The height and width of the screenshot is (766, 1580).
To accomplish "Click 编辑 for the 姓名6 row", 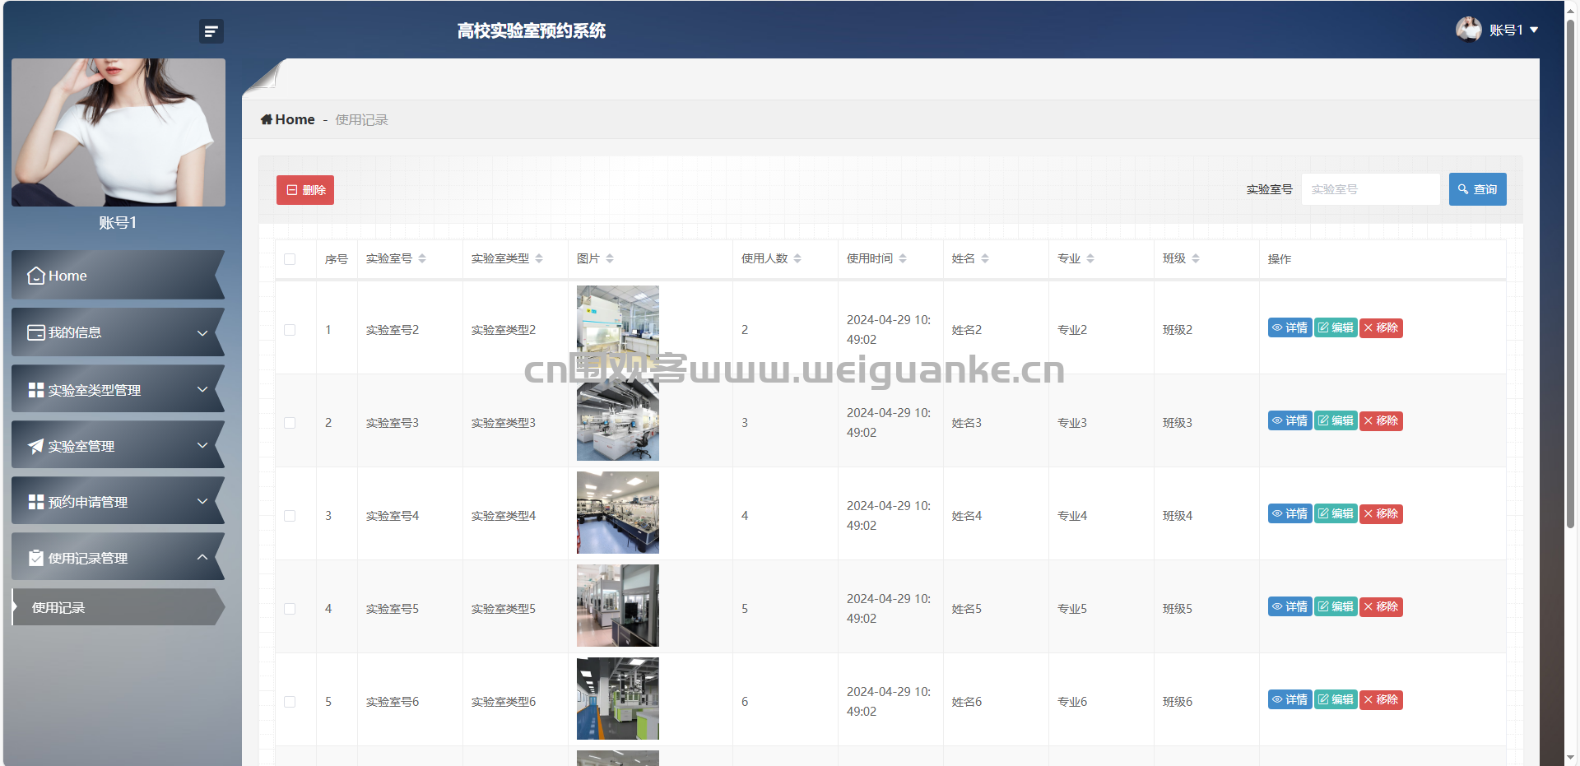I will 1336,699.
